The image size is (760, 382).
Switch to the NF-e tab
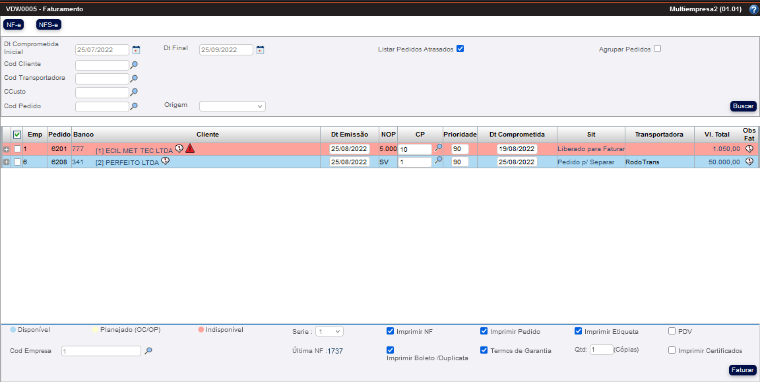click(x=13, y=24)
